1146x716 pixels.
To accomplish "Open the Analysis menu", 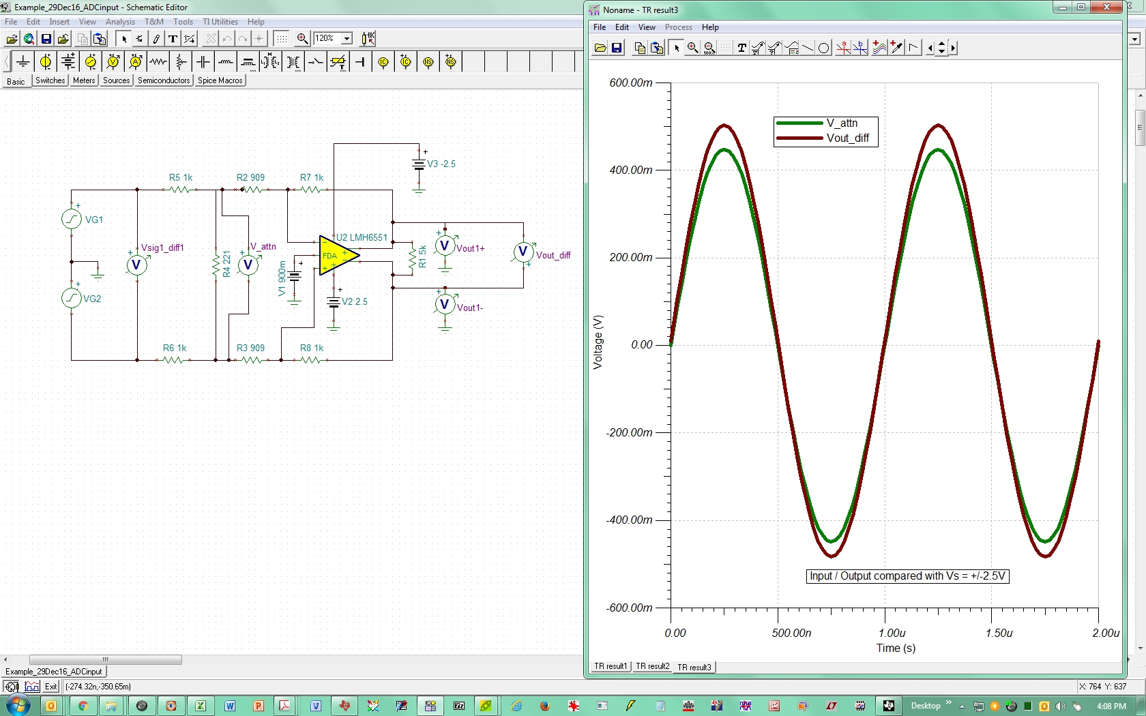I will 120,22.
